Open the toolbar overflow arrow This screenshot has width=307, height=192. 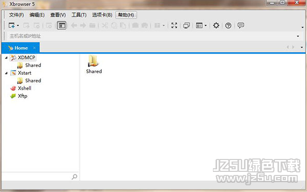coord(302,27)
